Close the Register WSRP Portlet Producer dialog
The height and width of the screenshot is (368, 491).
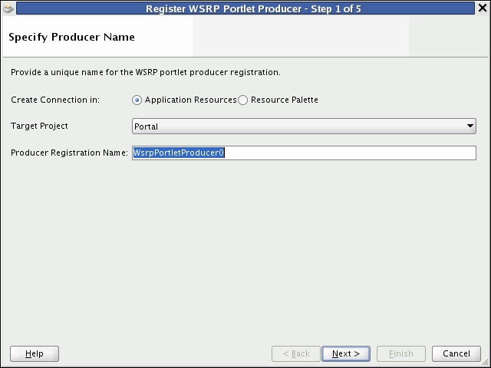(x=483, y=8)
